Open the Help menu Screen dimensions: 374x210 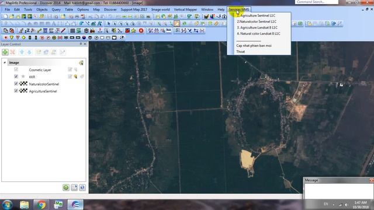pos(221,9)
